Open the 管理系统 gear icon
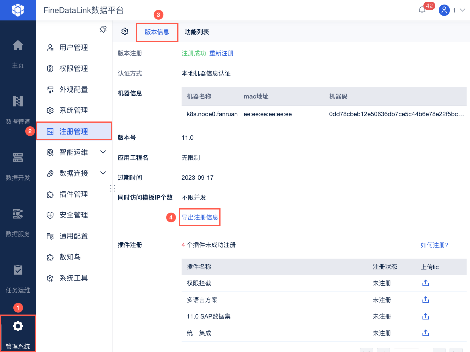This screenshot has width=470, height=352. coord(18,326)
